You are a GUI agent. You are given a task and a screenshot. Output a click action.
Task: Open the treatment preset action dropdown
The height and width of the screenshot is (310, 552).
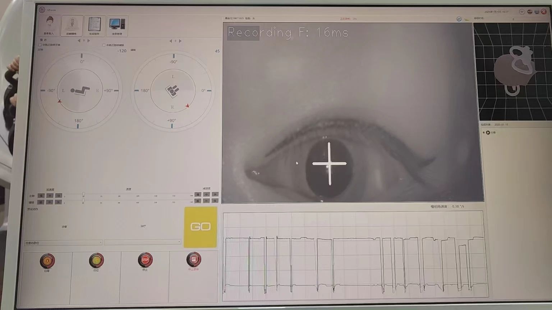(143, 243)
